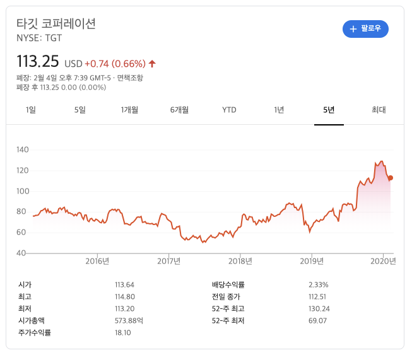The height and width of the screenshot is (355, 412).
Task: Click the NYSE: TGT ticker text
Action: click(x=39, y=38)
